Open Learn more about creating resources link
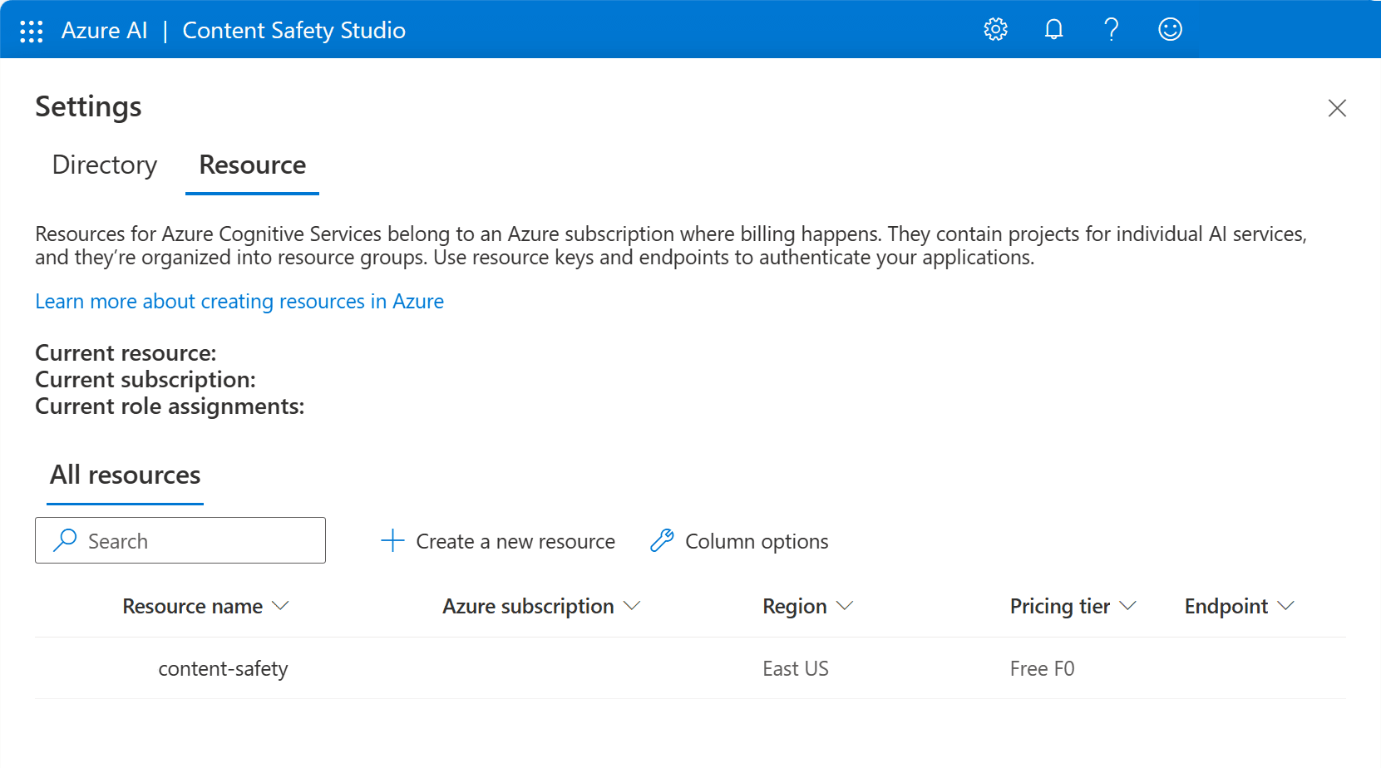1381x768 pixels. tap(239, 302)
